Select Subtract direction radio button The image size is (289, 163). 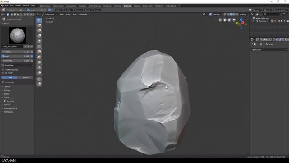point(25,77)
